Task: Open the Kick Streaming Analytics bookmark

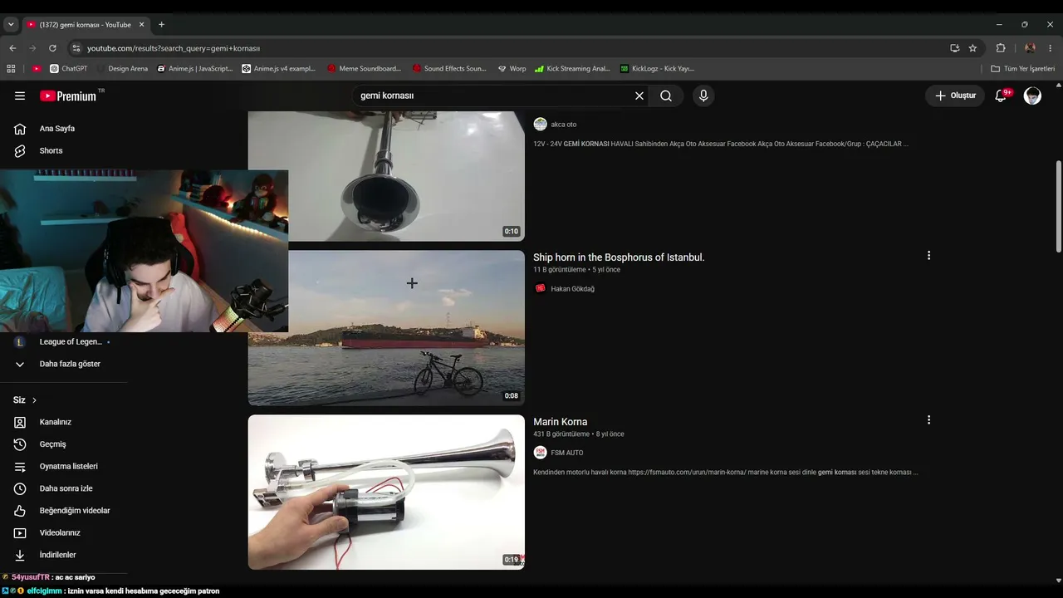Action: click(x=572, y=69)
